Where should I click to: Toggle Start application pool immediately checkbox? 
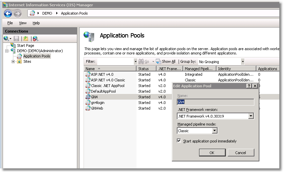pyautogui.click(x=179, y=141)
